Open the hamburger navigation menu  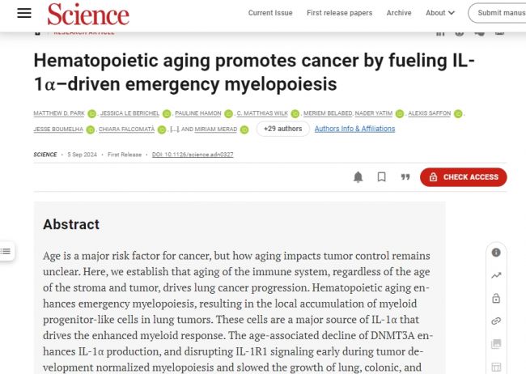[x=24, y=13]
